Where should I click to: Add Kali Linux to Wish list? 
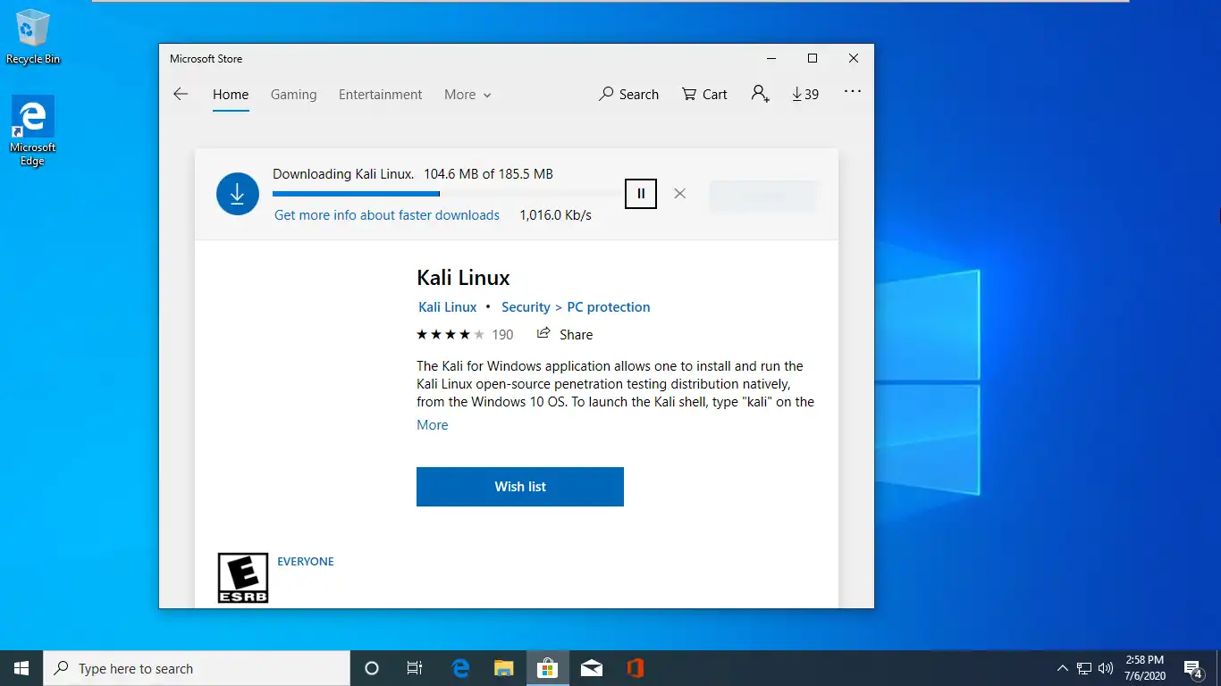520,487
